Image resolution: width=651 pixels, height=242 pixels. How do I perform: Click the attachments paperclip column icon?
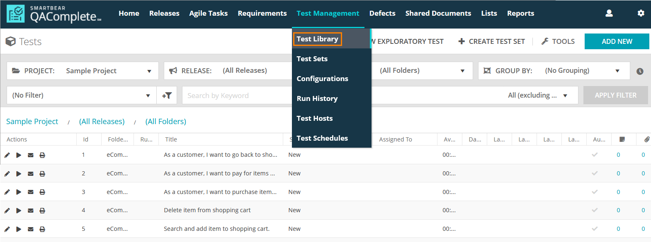click(646, 139)
